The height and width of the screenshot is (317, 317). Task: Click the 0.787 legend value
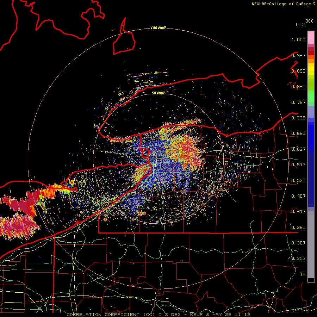click(x=298, y=102)
